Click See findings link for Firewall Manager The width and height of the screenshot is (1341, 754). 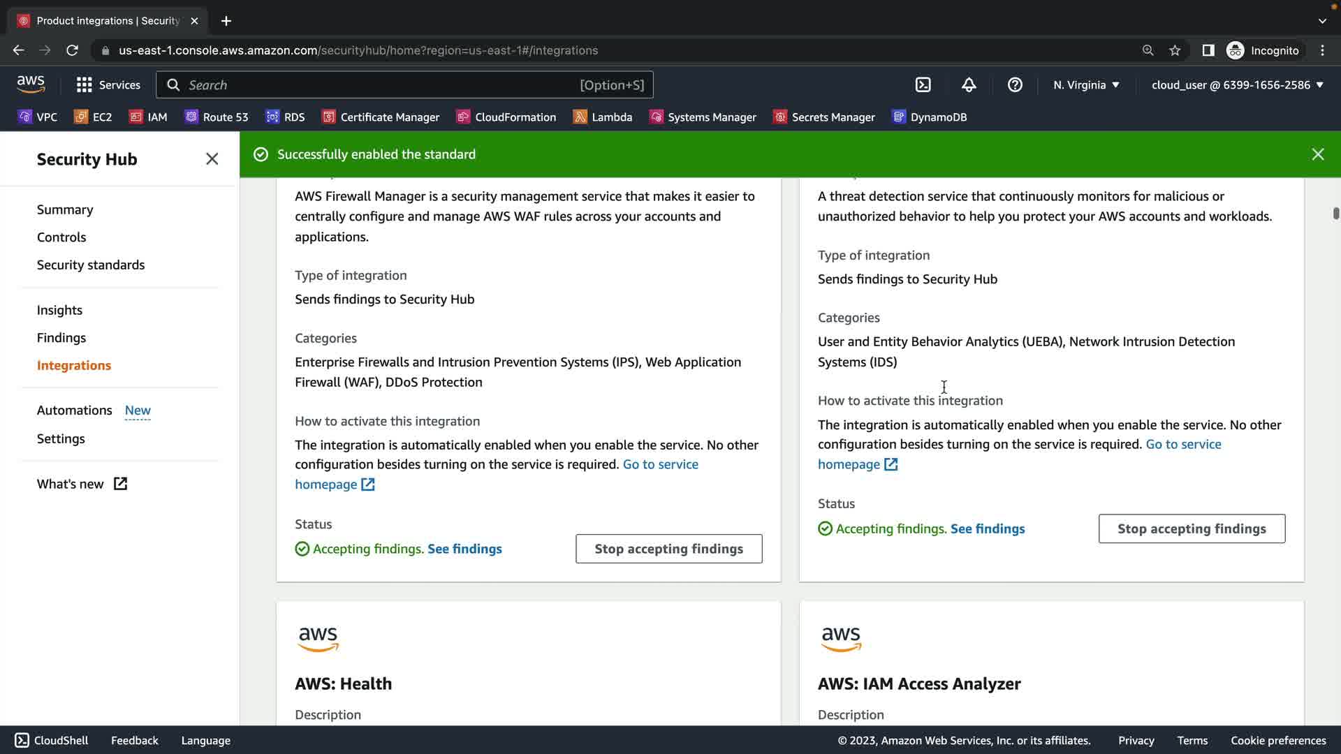464,549
